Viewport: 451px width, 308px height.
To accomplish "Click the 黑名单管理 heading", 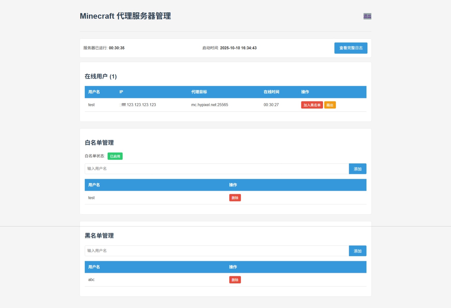I will pyautogui.click(x=99, y=236).
